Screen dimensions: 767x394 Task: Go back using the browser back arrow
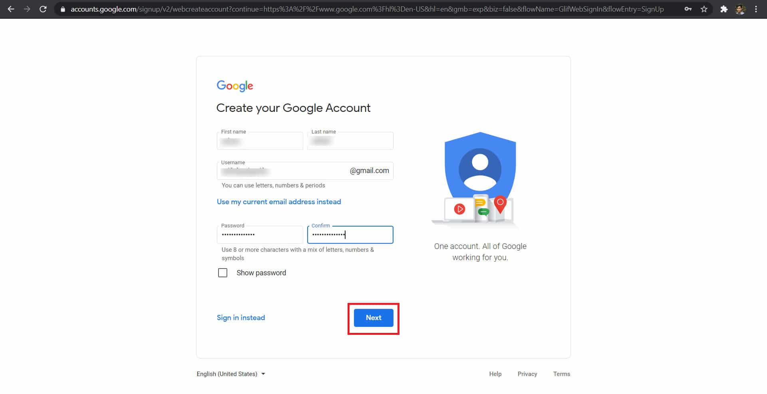(x=11, y=9)
